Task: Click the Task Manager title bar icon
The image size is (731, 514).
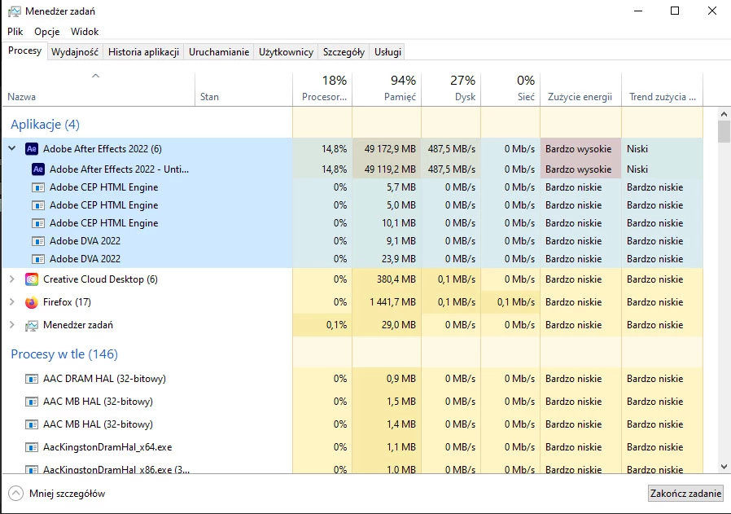Action: [x=15, y=11]
